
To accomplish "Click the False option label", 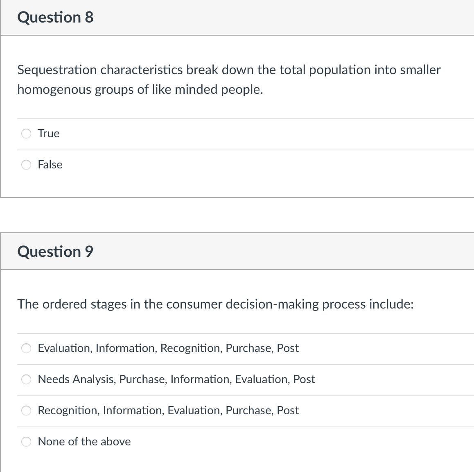I will coord(50,165).
